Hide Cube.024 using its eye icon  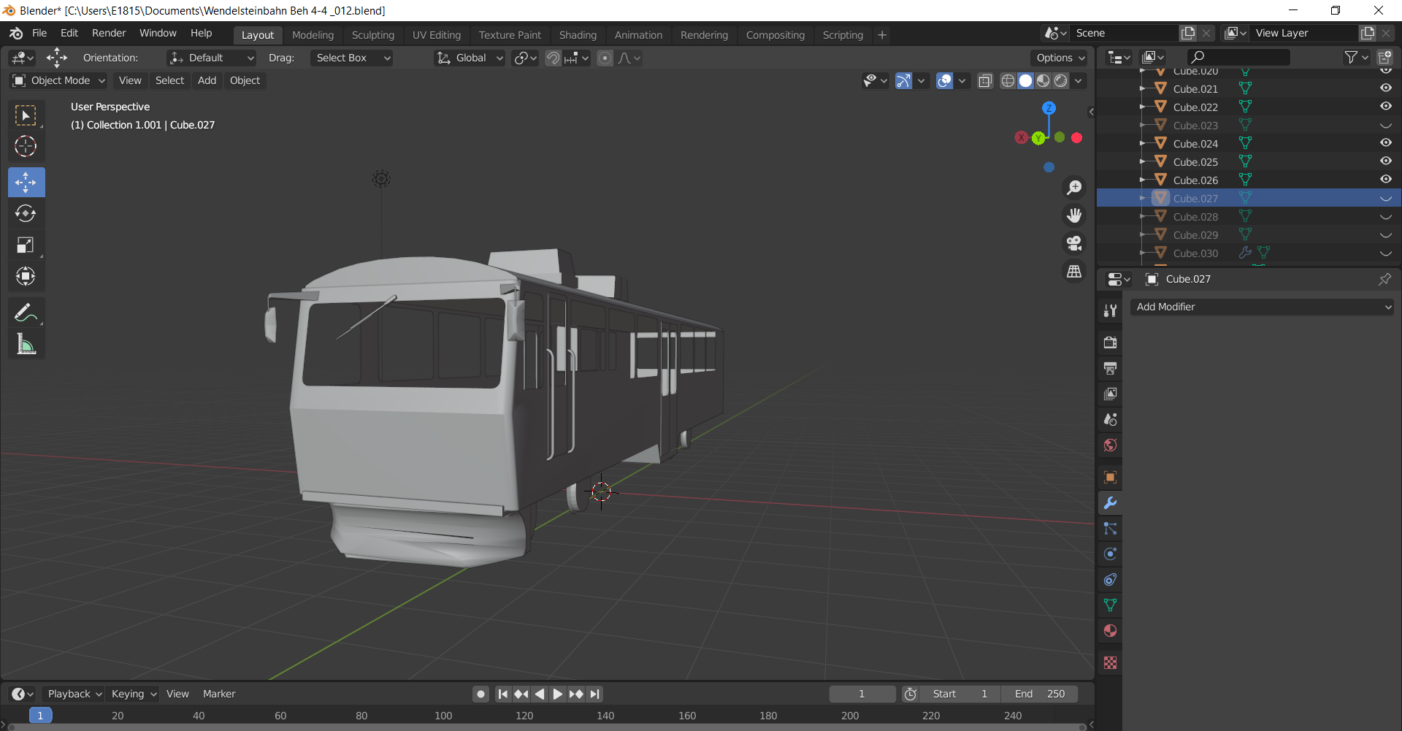pyautogui.click(x=1385, y=143)
